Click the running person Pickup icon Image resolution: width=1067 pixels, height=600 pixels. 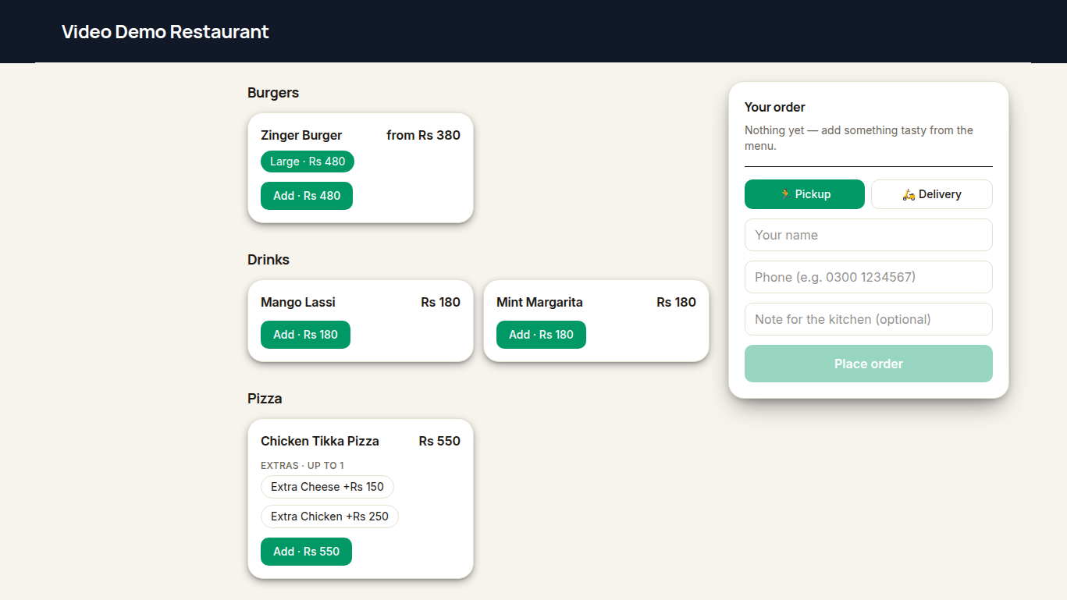785,194
